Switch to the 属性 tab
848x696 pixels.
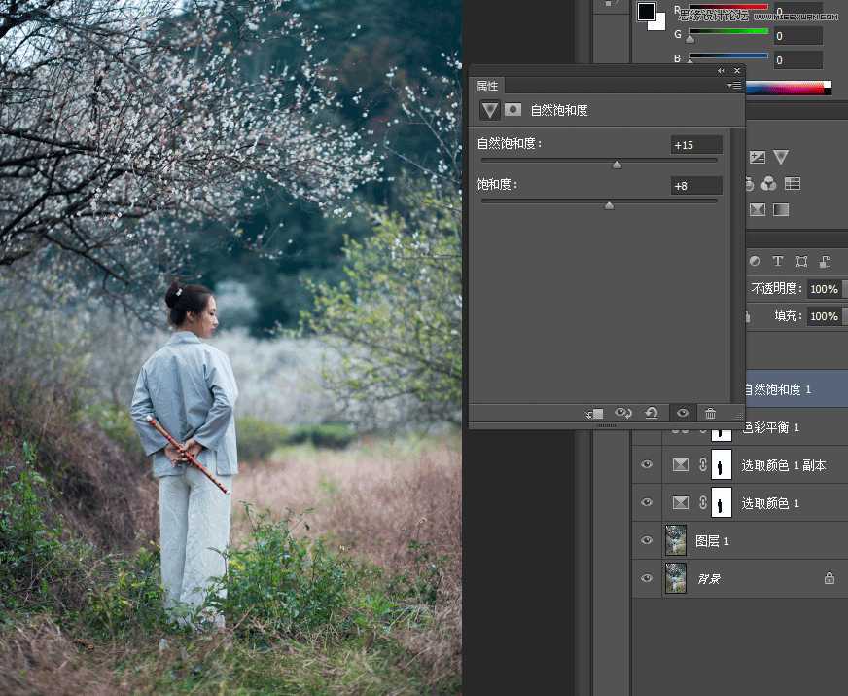[488, 86]
